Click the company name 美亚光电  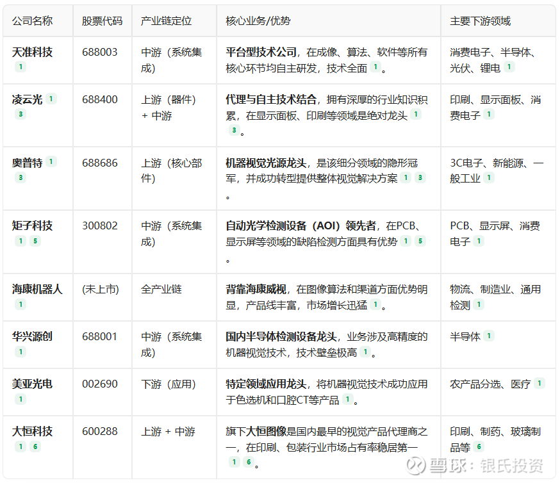coord(33,384)
